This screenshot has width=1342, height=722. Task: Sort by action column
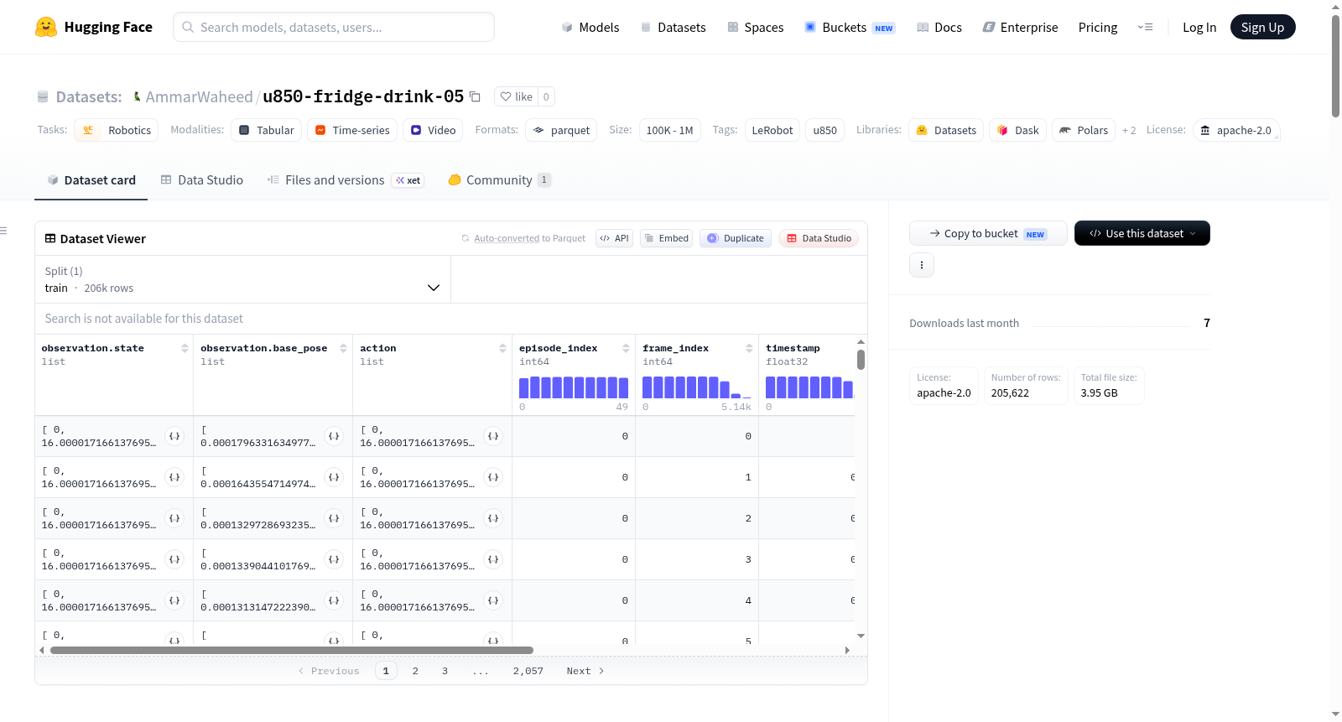click(502, 348)
